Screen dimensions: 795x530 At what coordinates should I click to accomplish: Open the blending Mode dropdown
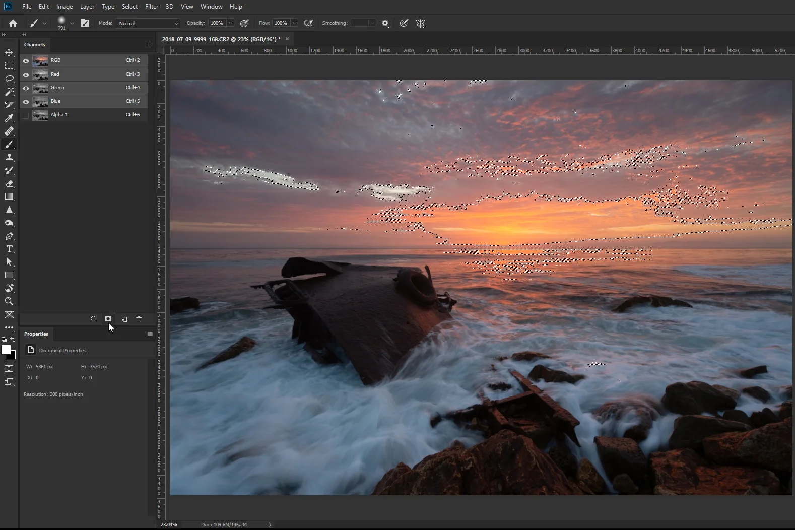tap(148, 24)
